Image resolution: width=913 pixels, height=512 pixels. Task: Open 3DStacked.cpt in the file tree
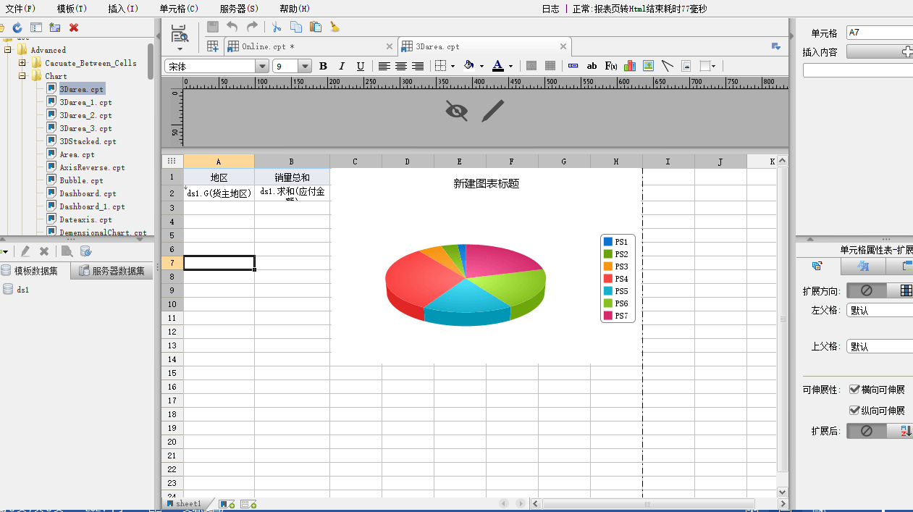pos(88,141)
